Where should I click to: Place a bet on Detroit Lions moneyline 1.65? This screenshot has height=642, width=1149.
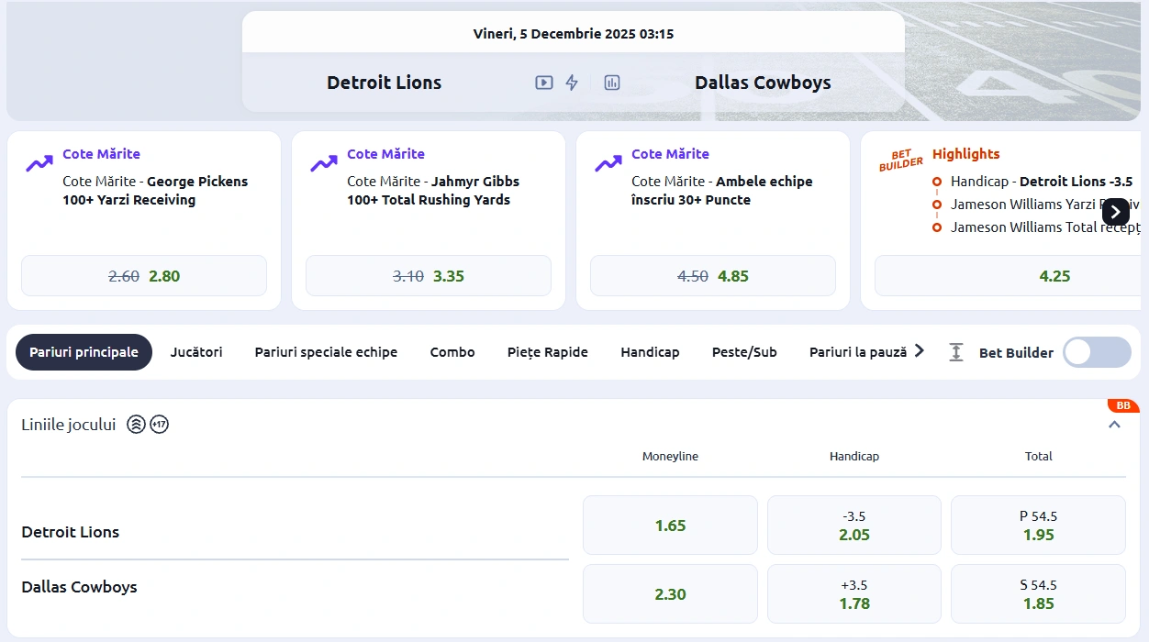pyautogui.click(x=670, y=524)
